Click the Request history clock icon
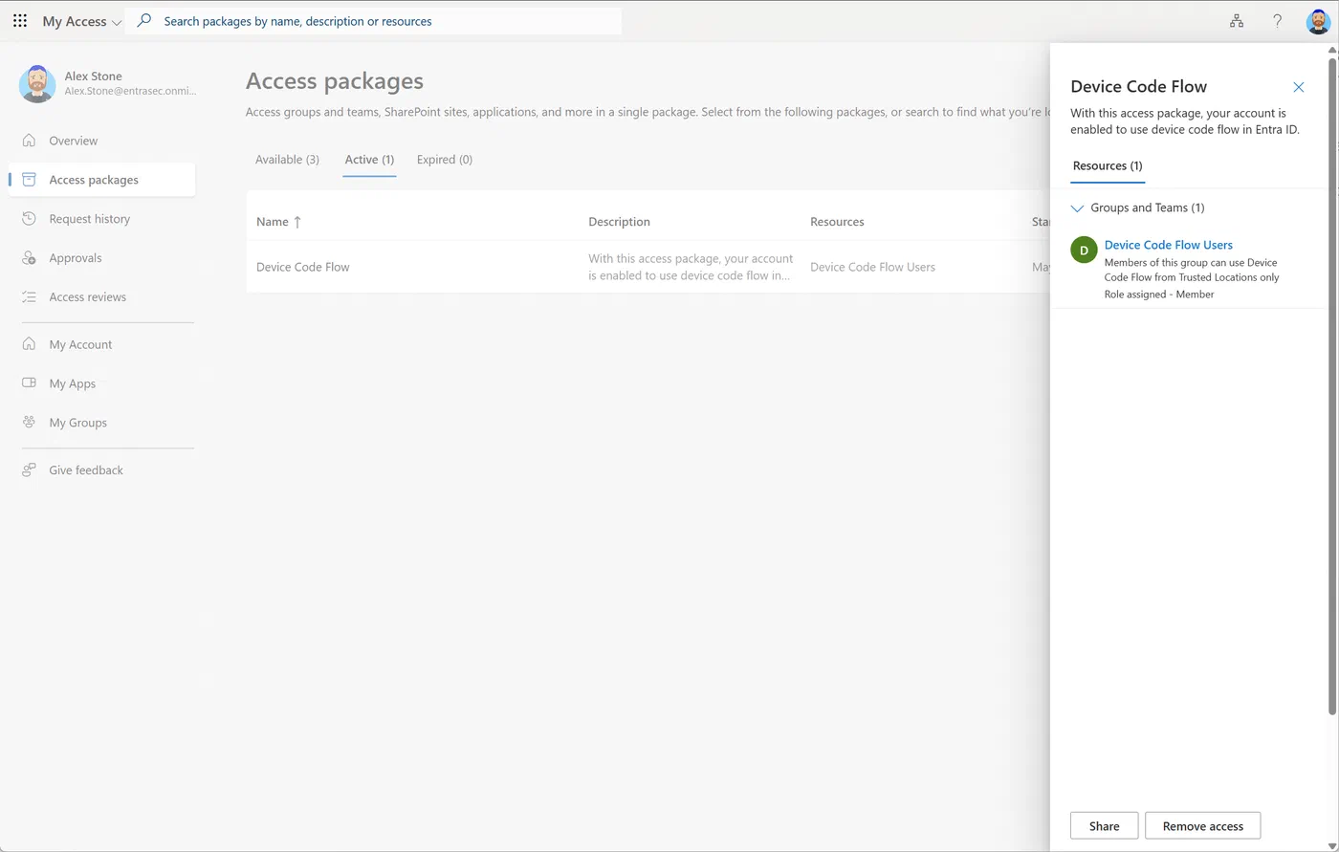The image size is (1339, 852). [30, 219]
